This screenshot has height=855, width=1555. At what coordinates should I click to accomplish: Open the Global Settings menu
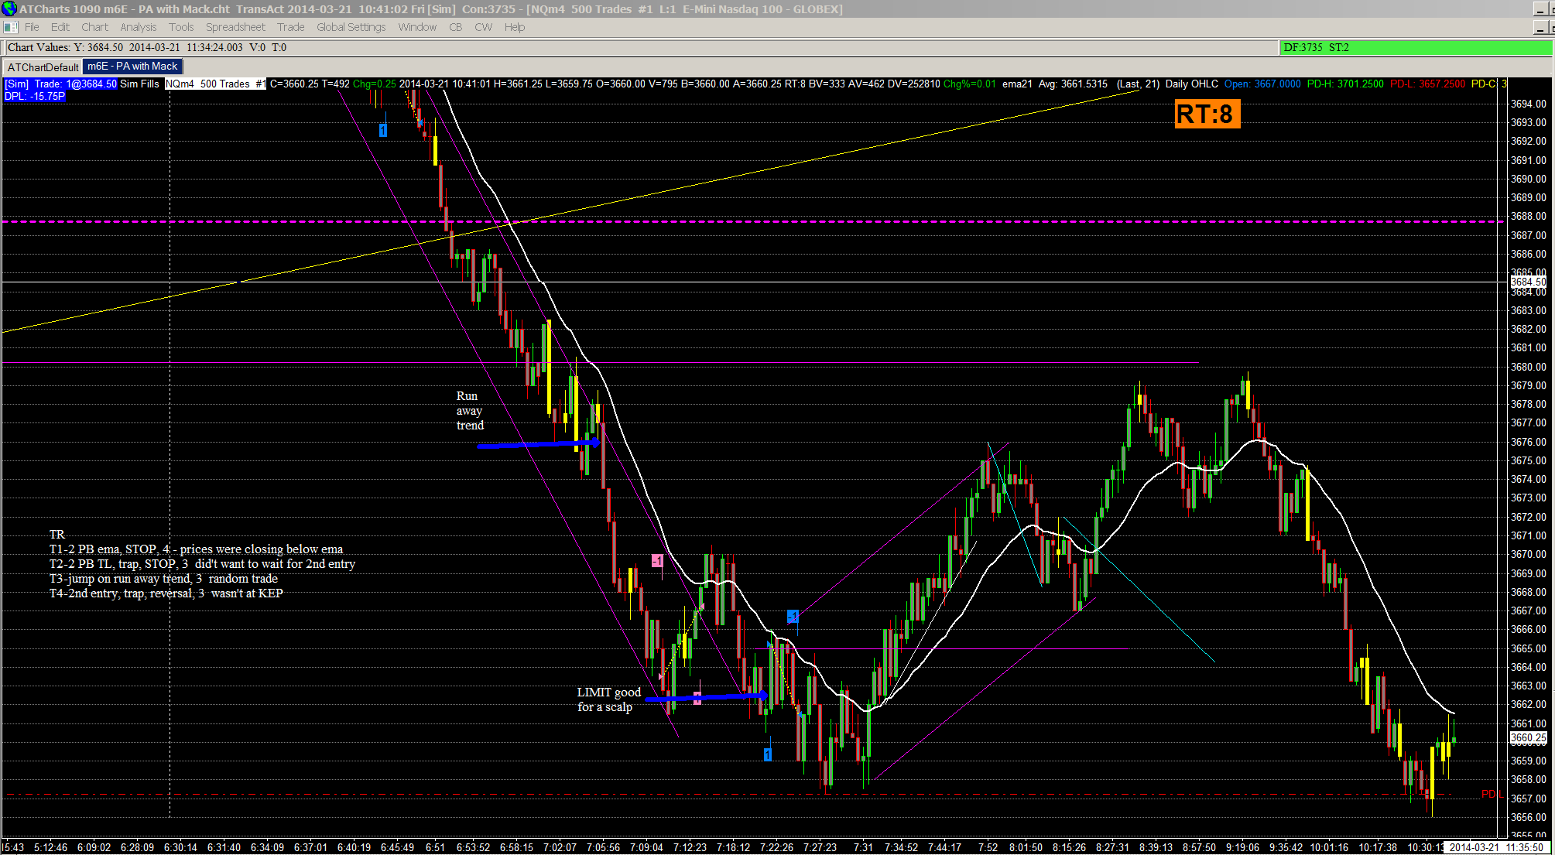pyautogui.click(x=351, y=27)
